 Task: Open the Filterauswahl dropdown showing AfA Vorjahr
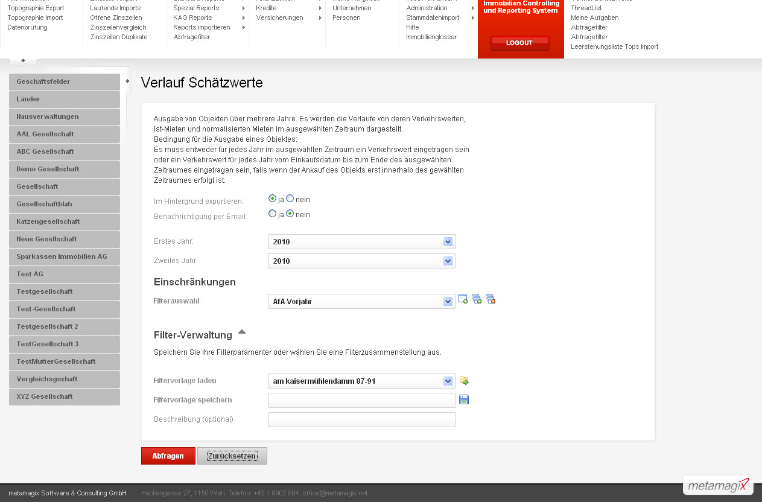point(362,301)
